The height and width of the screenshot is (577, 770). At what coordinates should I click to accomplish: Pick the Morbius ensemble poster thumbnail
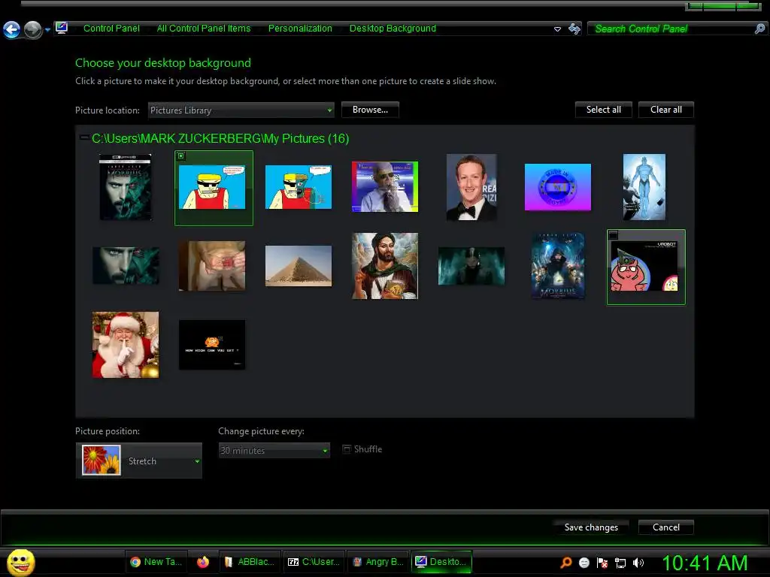point(558,266)
